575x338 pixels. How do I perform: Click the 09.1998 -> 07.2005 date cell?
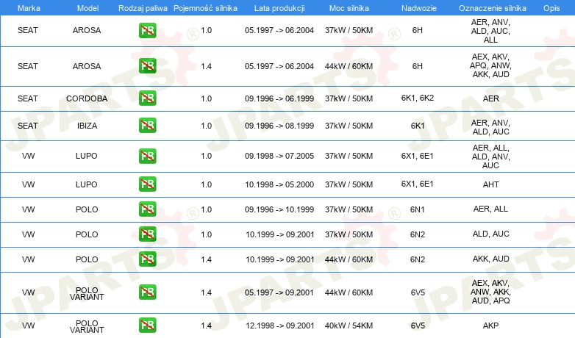coord(279,156)
